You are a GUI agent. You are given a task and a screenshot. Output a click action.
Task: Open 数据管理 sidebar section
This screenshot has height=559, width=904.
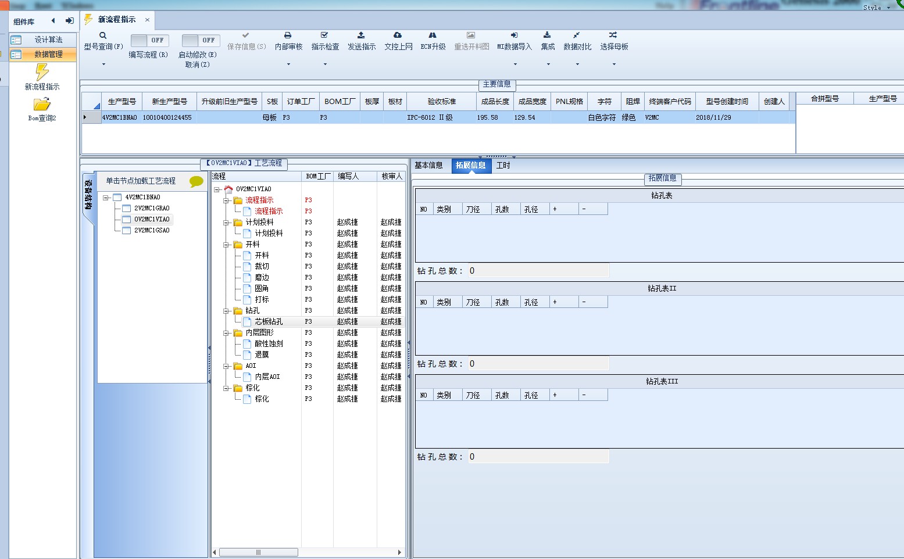(43, 54)
